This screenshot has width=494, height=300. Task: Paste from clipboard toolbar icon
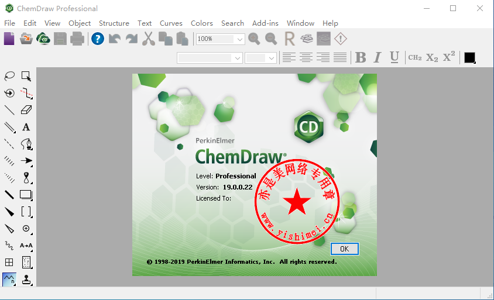183,39
